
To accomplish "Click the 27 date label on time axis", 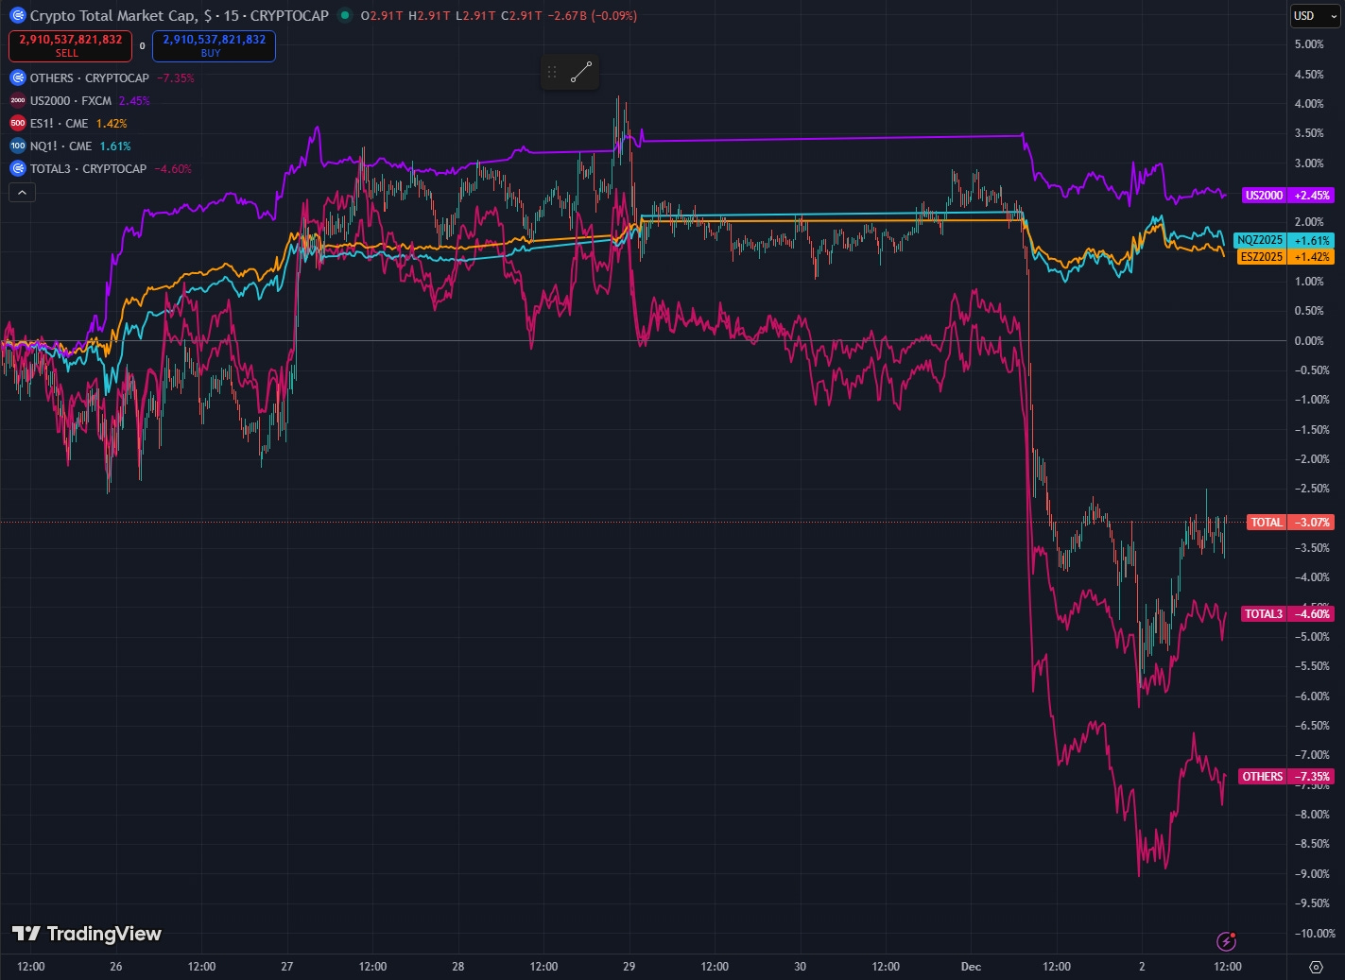I will pos(287,966).
